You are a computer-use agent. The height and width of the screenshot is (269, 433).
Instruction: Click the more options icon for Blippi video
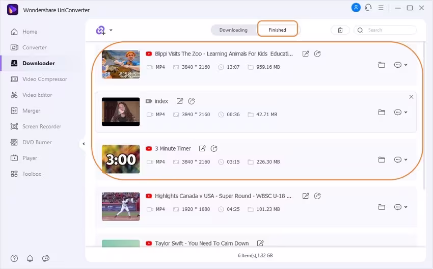tap(398, 65)
